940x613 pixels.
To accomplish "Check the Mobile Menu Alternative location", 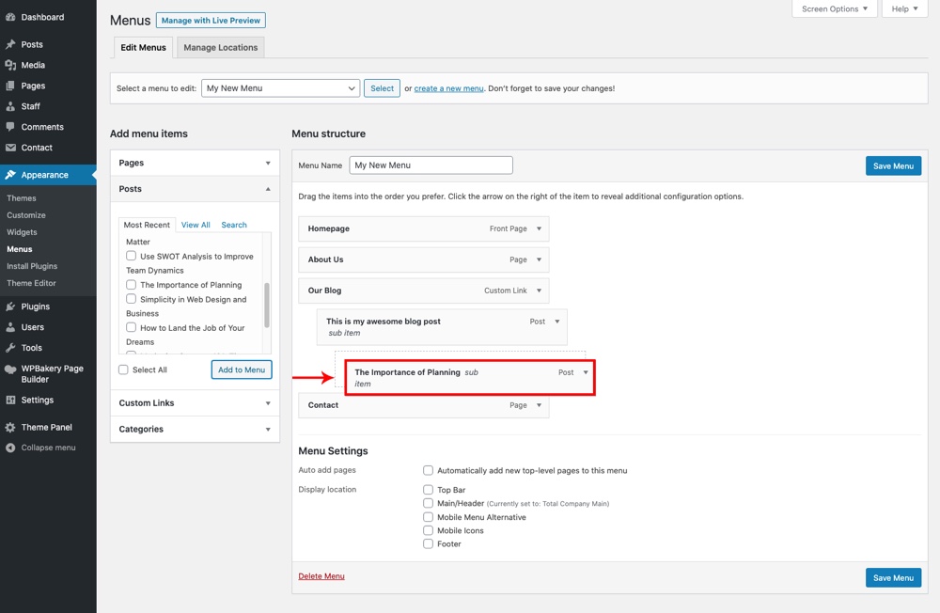I will point(428,517).
